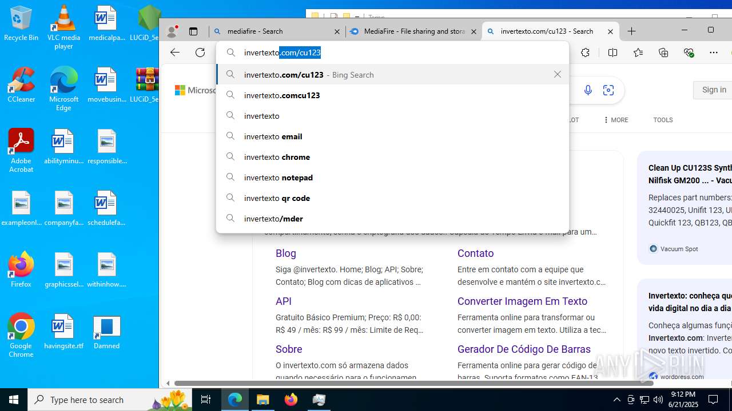Viewport: 732px width, 411px height.
Task: Open File Explorer from the taskbar
Action: pyautogui.click(x=263, y=400)
